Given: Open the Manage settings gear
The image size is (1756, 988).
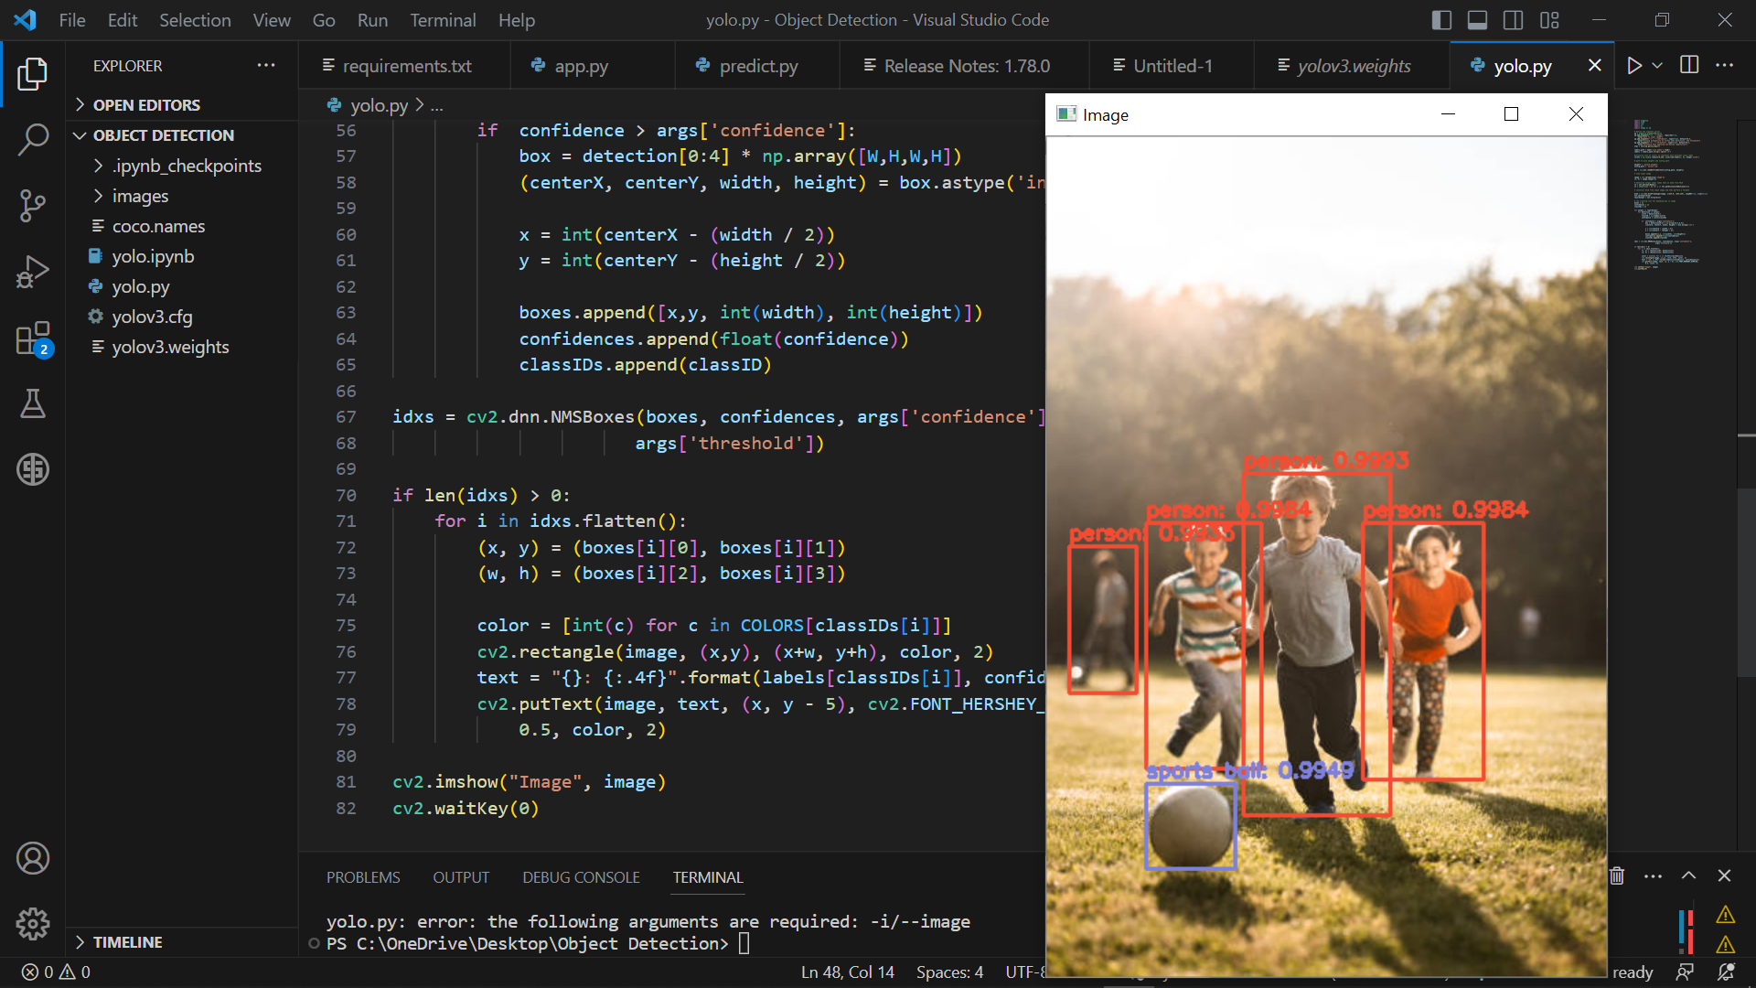Looking at the screenshot, I should click(x=33, y=924).
